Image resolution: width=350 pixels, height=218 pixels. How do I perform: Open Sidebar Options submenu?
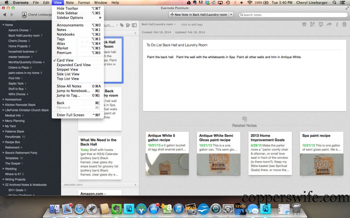click(x=78, y=18)
